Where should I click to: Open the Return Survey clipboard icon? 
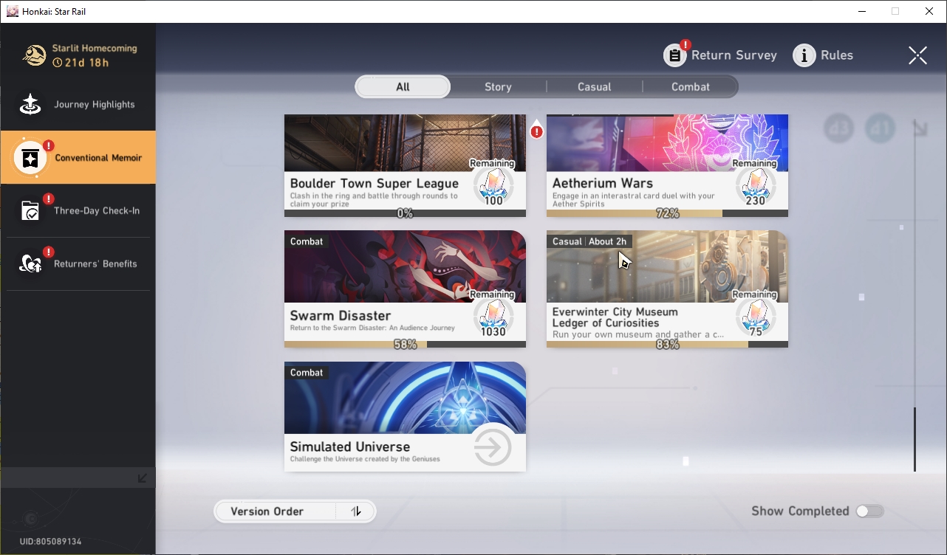(675, 55)
